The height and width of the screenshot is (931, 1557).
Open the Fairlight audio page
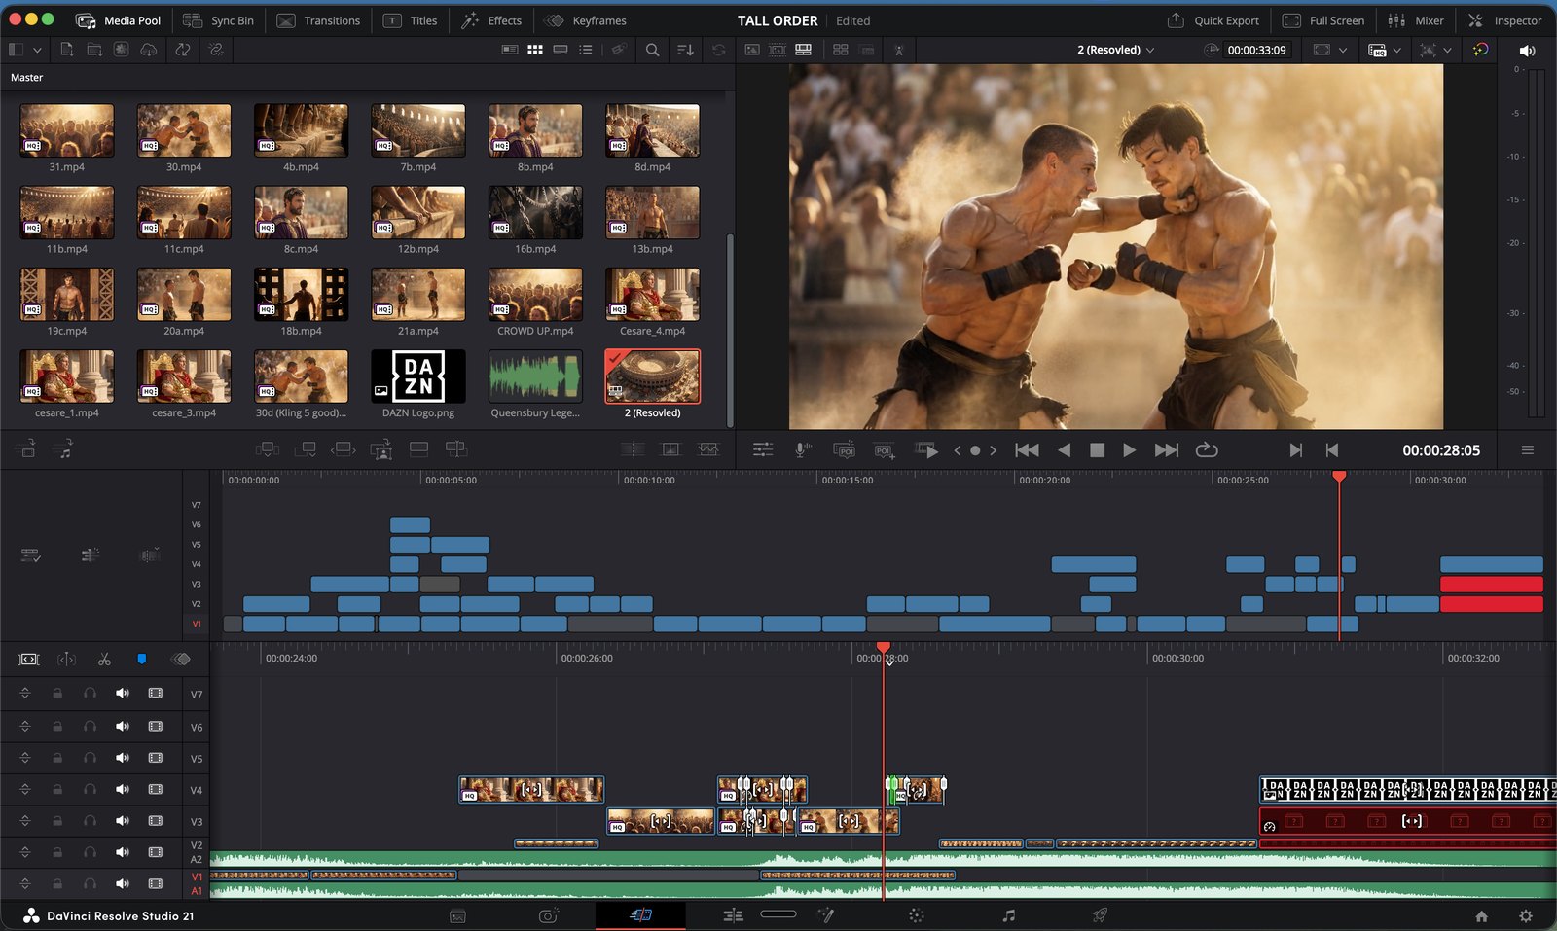click(x=1009, y=915)
